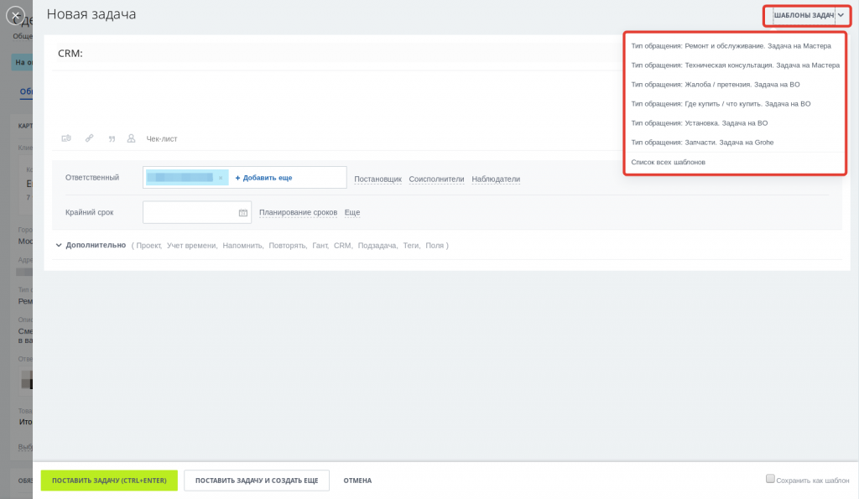This screenshot has height=499, width=859.
Task: Click into the 'Крайний срок' date field
Action: point(190,212)
